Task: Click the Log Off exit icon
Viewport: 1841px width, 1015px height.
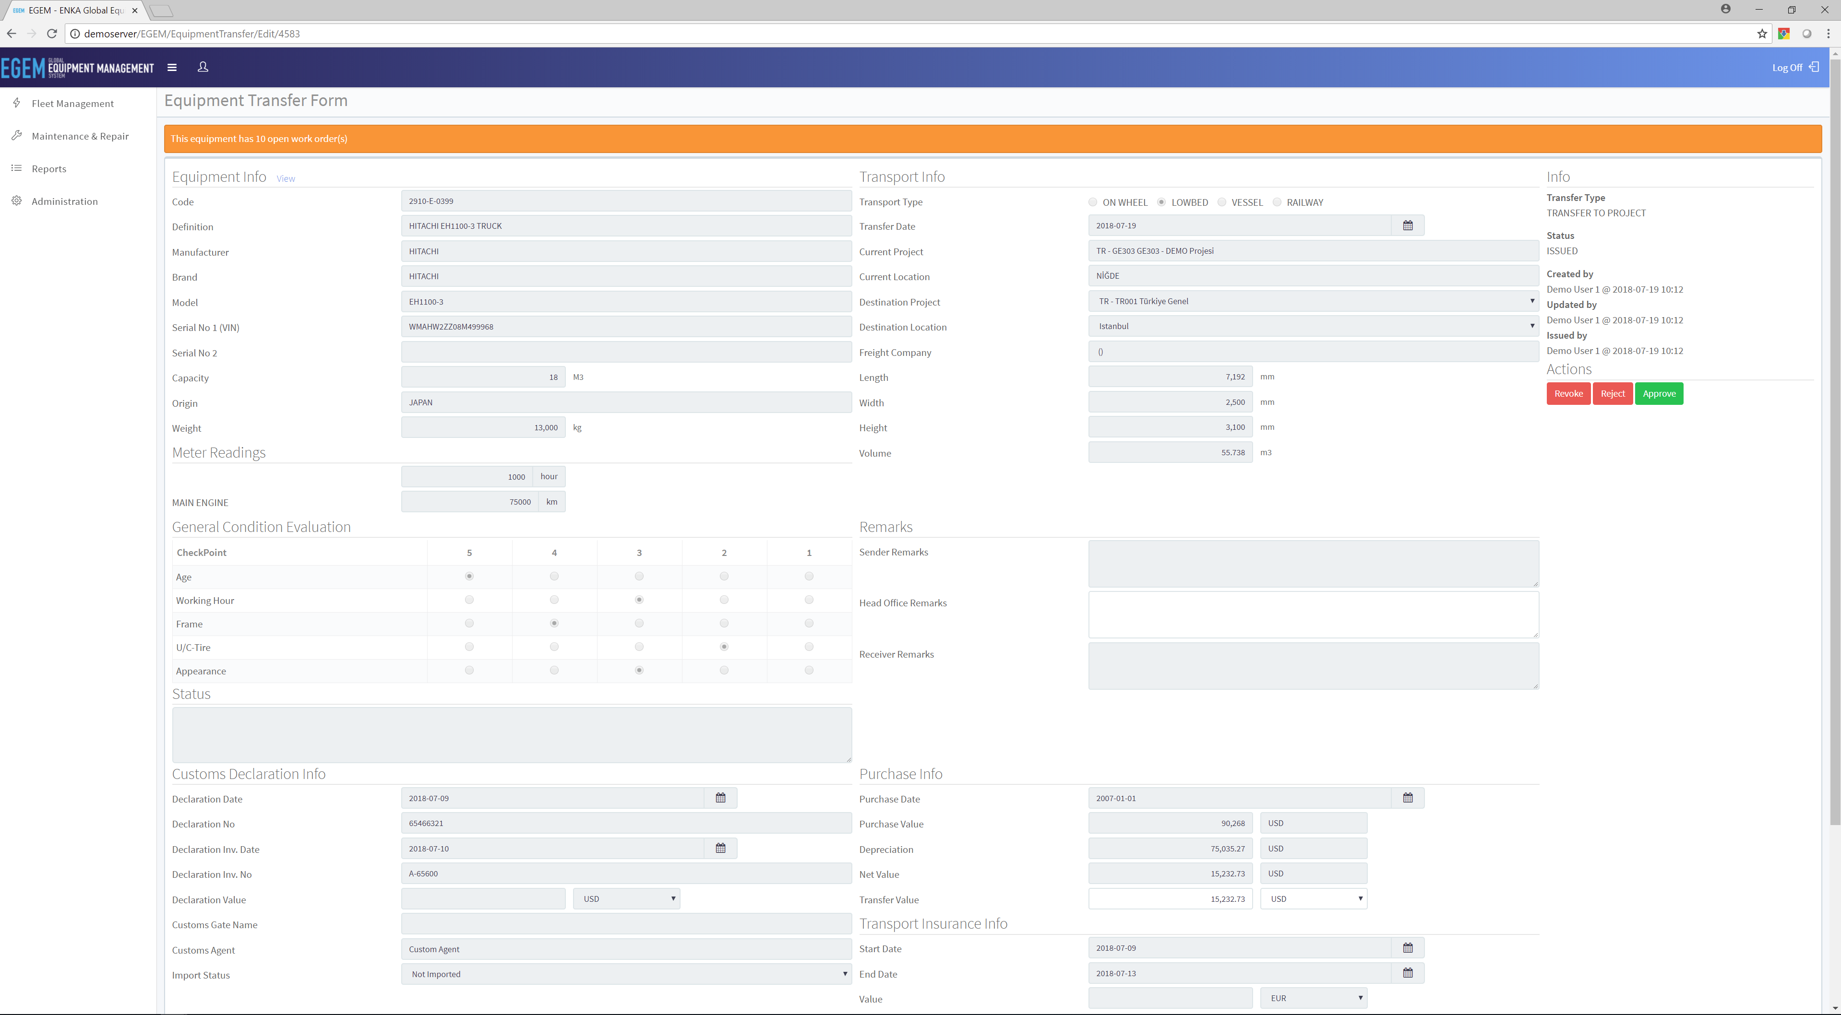Action: click(x=1813, y=67)
